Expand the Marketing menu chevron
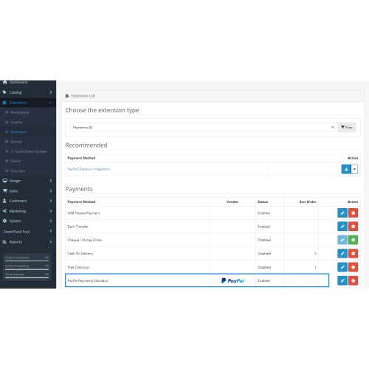 click(x=51, y=211)
